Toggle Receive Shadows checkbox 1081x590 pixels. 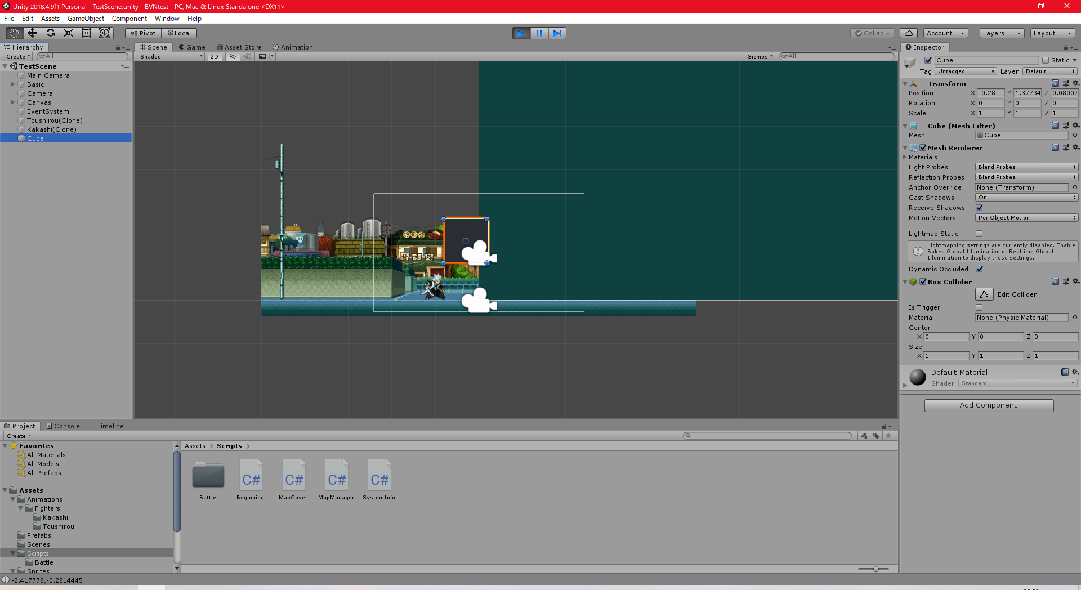coord(979,208)
